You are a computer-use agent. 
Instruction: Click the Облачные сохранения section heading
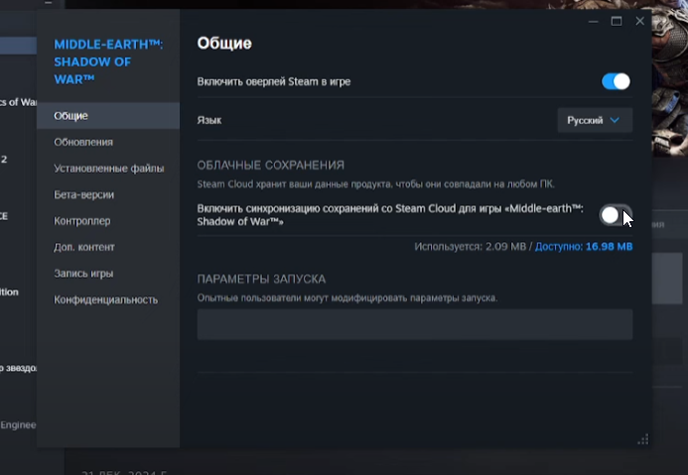pyautogui.click(x=270, y=166)
